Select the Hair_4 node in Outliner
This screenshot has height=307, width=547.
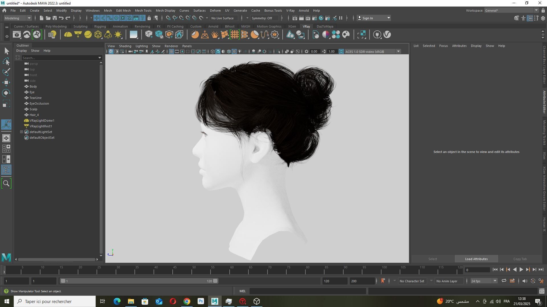point(34,115)
